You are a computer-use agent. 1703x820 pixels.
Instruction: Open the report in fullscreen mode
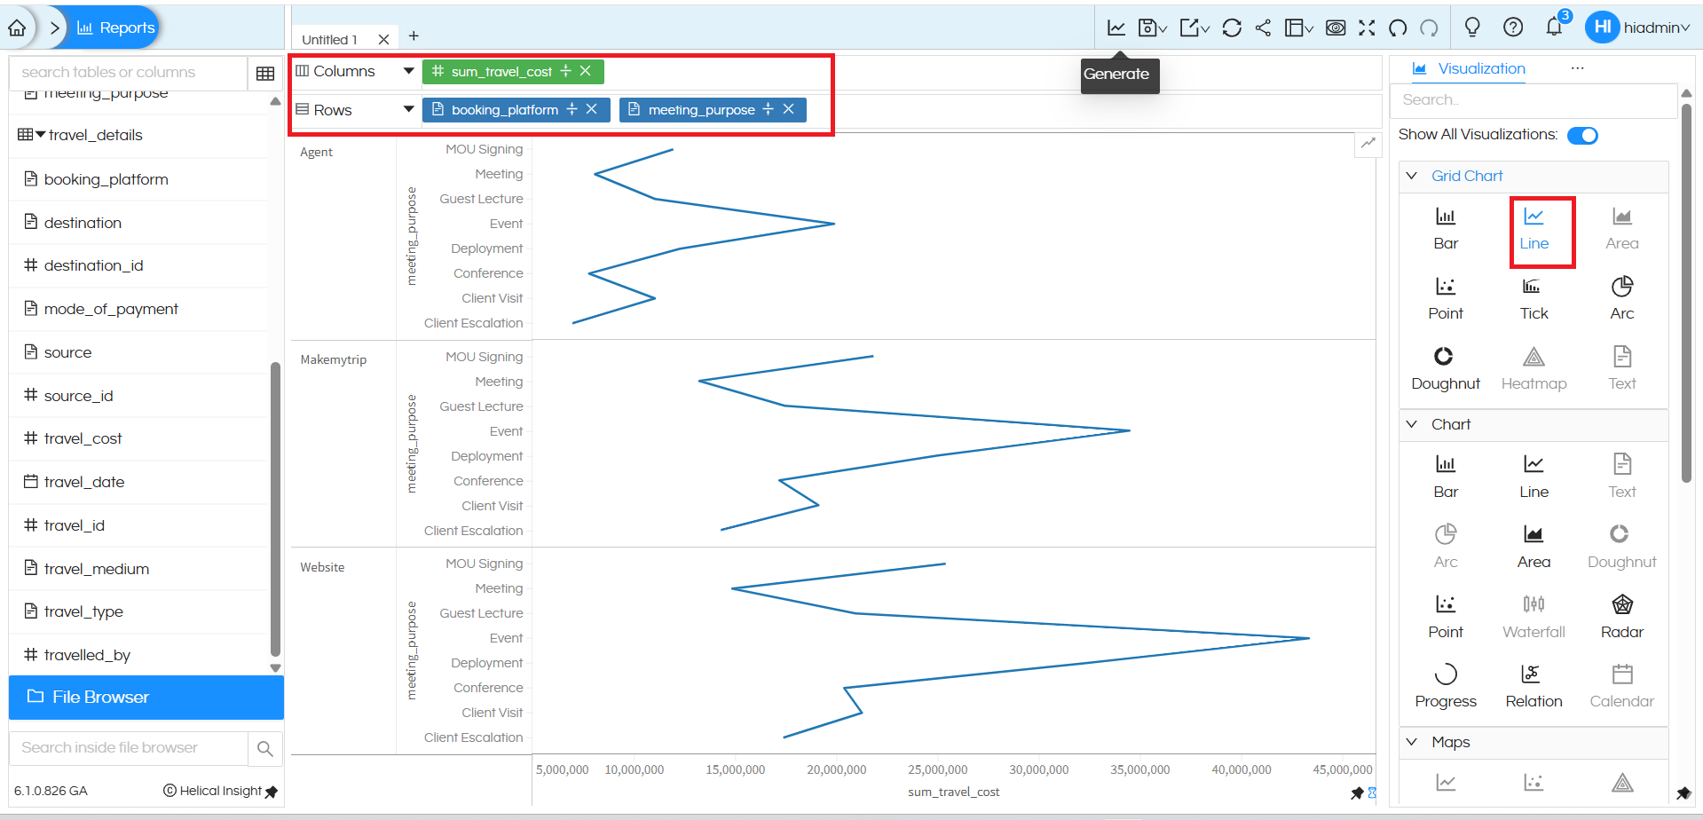1367,28
